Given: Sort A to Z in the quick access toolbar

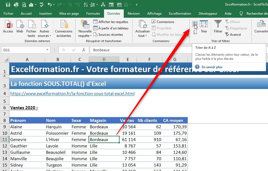Looking at the screenshot, I should [86, 5].
